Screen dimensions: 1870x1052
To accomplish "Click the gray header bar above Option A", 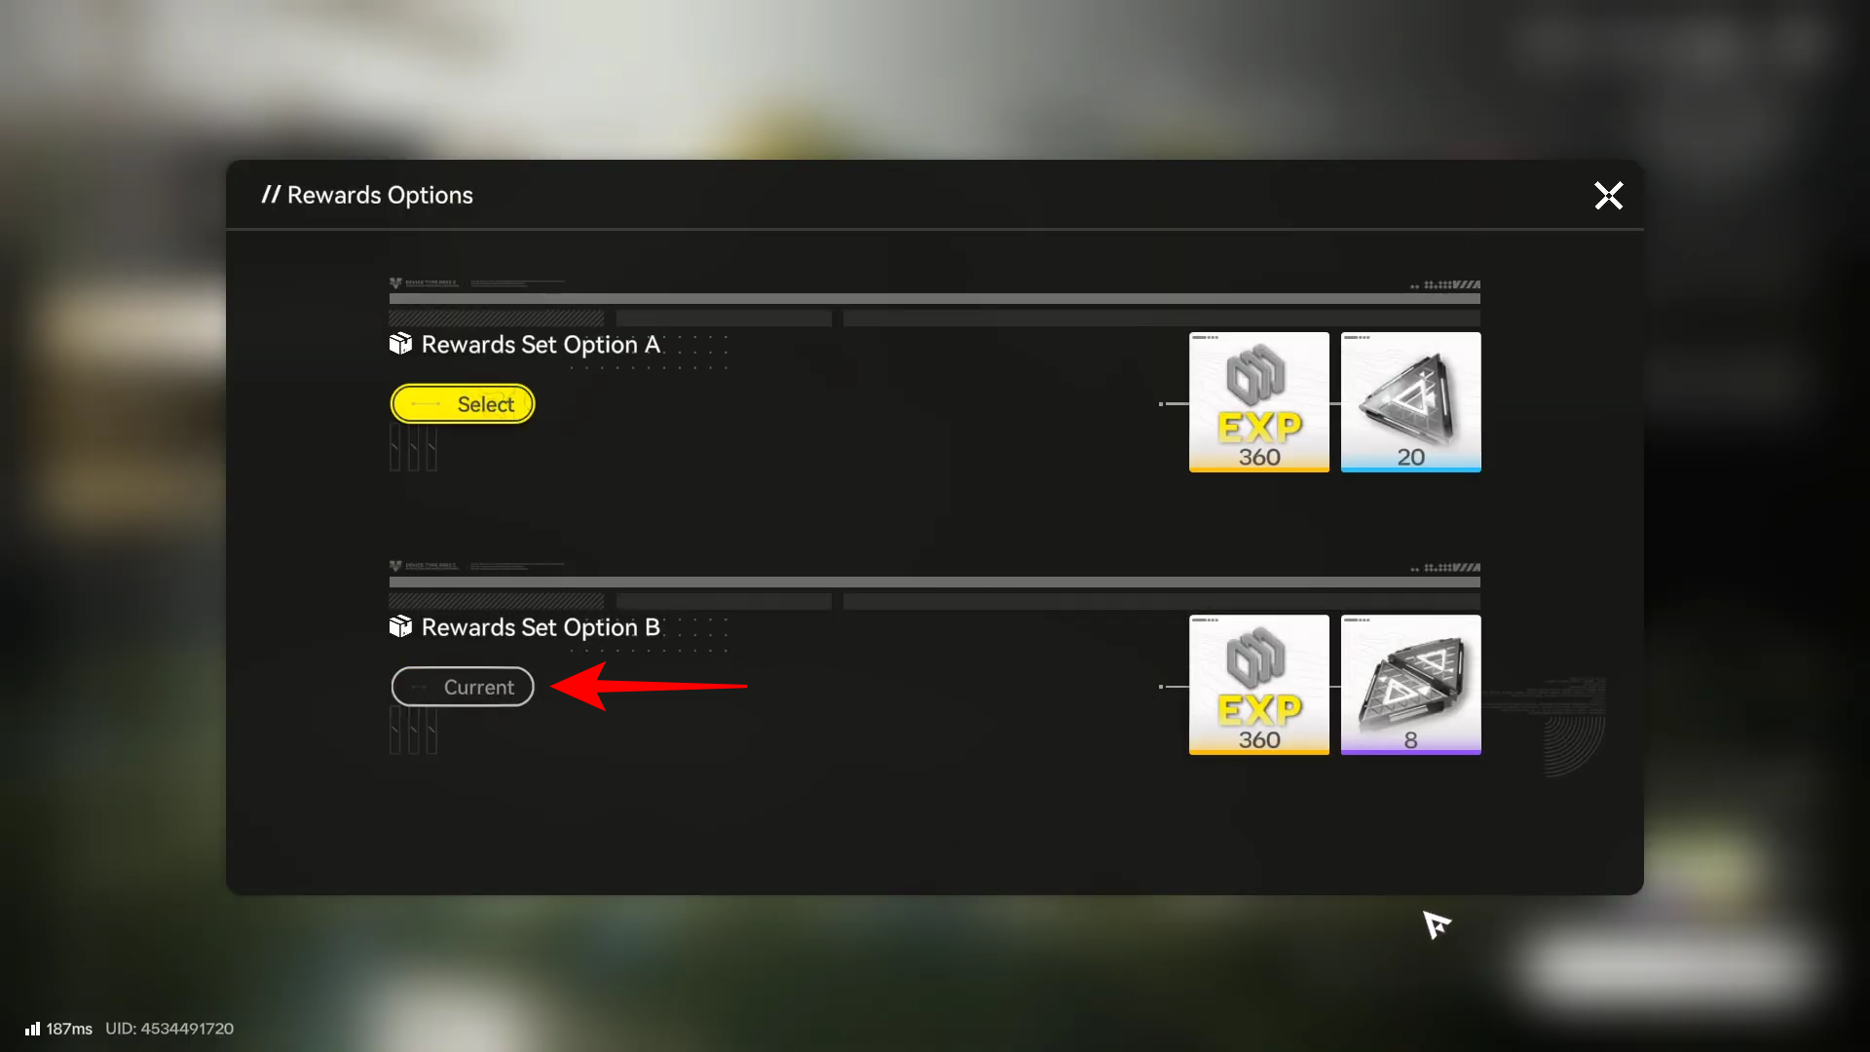I will click(935, 299).
